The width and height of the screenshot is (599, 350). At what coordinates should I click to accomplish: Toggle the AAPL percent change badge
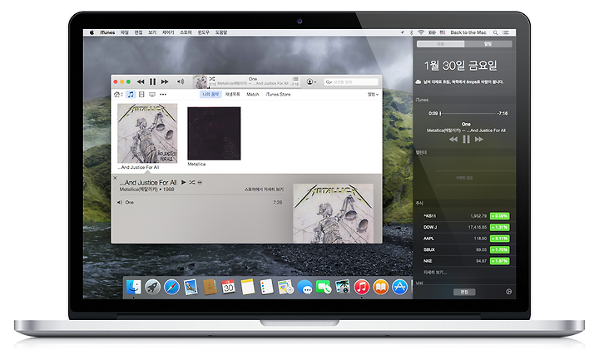500,239
